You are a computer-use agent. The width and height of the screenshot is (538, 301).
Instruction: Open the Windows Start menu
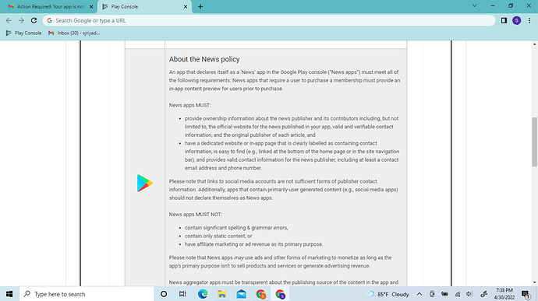pos(9,294)
